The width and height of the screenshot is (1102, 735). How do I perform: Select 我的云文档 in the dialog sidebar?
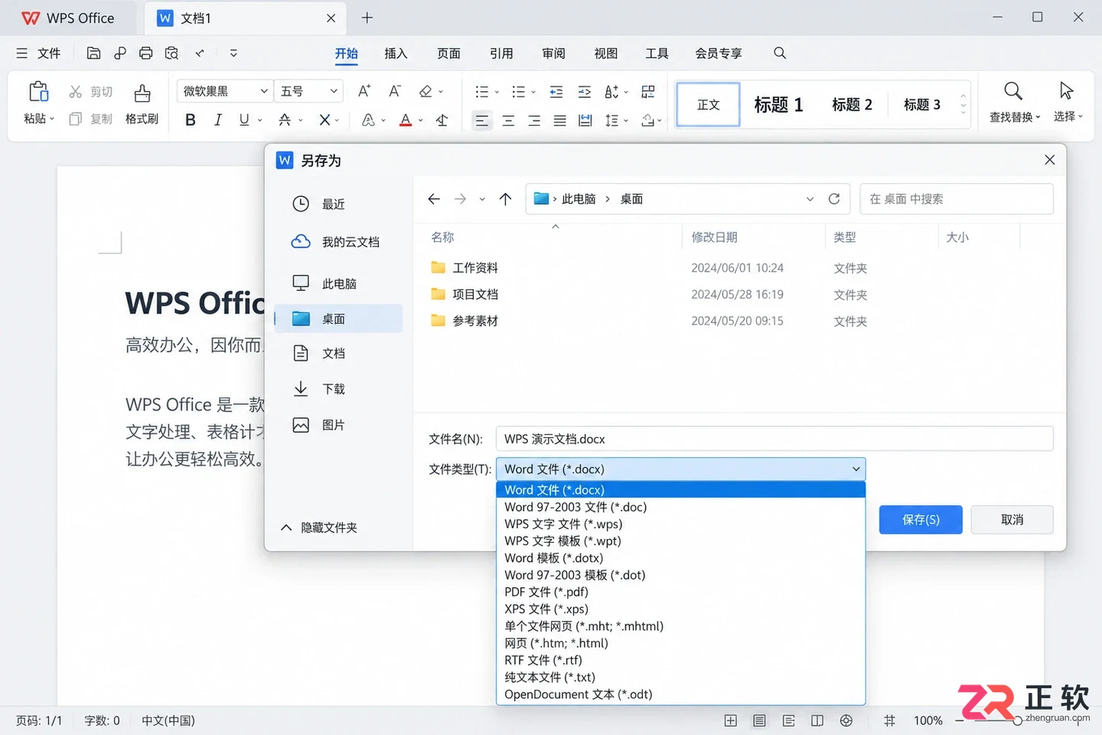[x=337, y=242]
